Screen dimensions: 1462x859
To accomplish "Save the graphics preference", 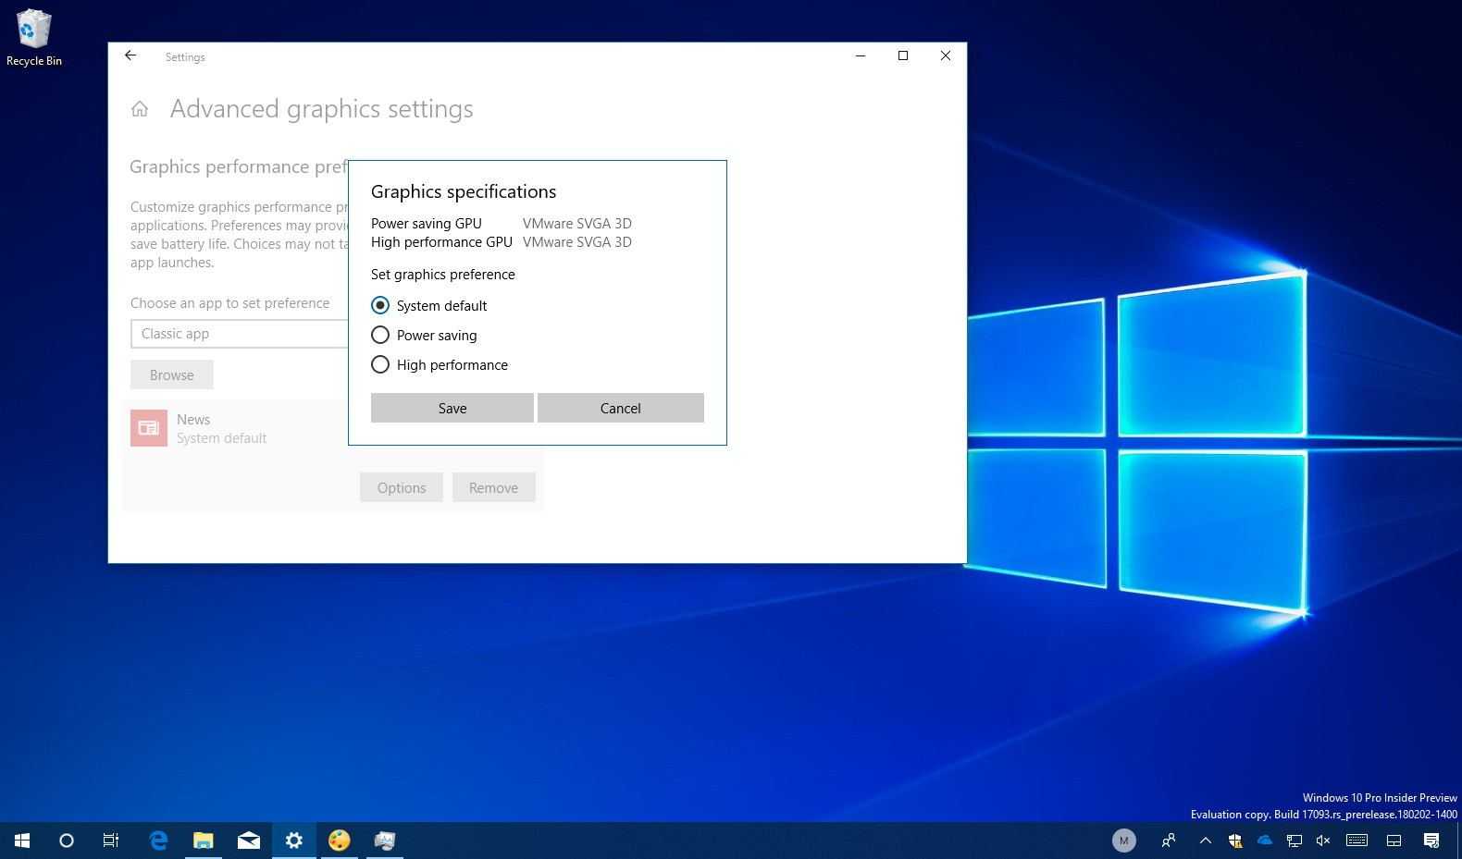I will coord(452,408).
